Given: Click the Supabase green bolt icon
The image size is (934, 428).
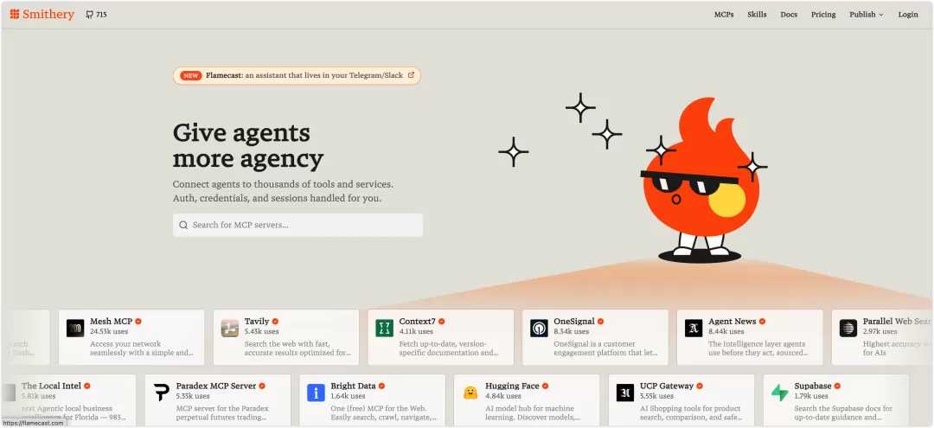Looking at the screenshot, I should pos(780,393).
